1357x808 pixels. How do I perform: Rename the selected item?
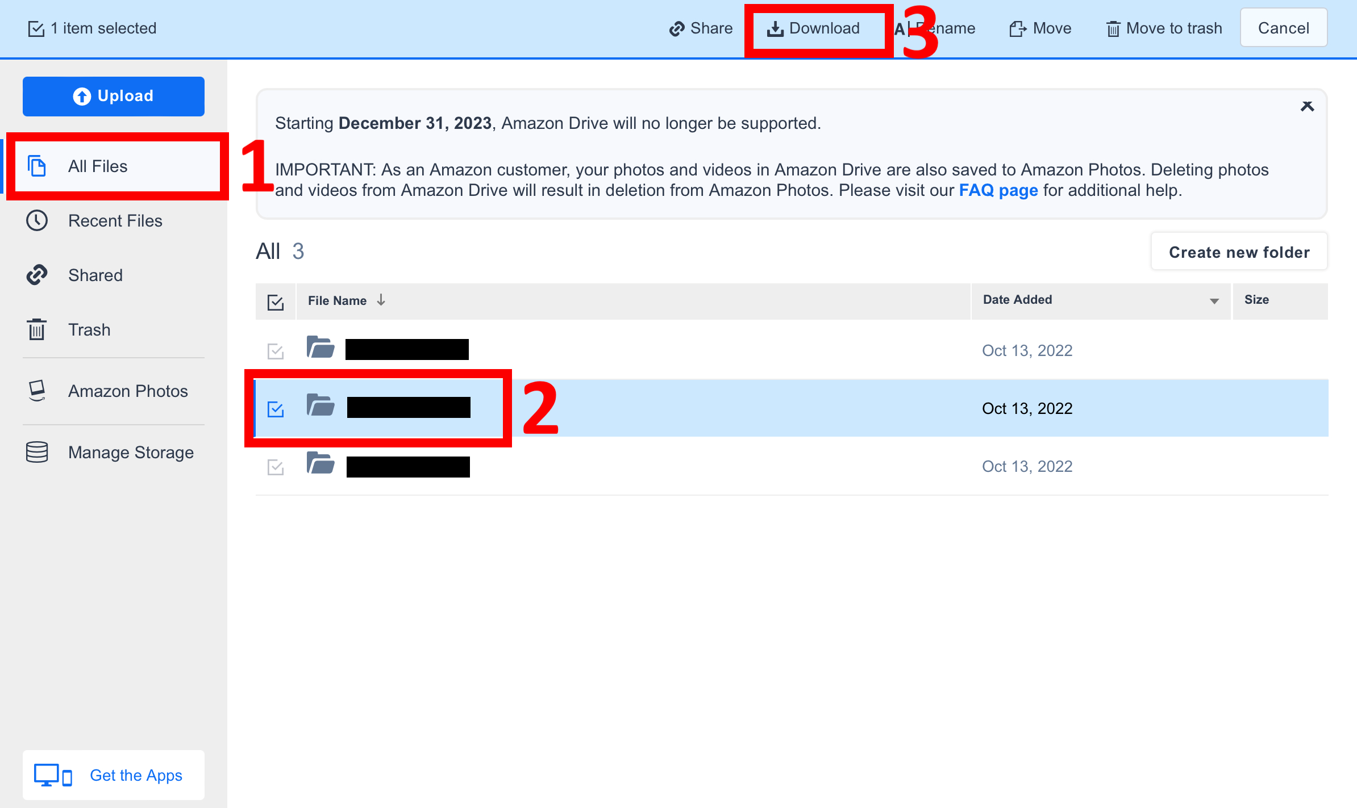point(935,28)
